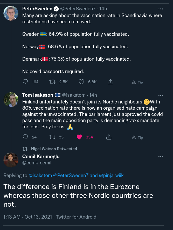
Task: Share PeterSweden's tweet via share icon
Action: click(110, 82)
